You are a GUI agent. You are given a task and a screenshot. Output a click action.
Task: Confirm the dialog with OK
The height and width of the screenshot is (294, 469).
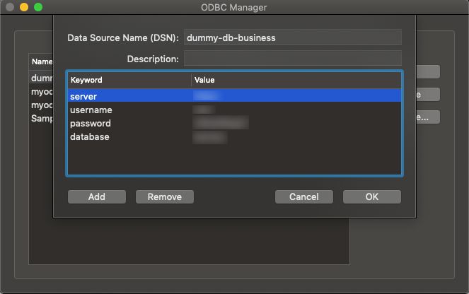click(x=372, y=197)
